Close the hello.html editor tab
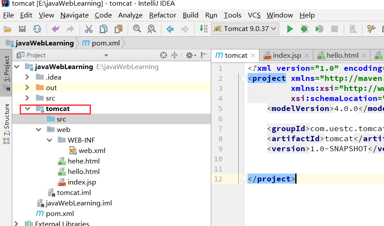Viewport: 384px width, 226px height. click(x=364, y=56)
